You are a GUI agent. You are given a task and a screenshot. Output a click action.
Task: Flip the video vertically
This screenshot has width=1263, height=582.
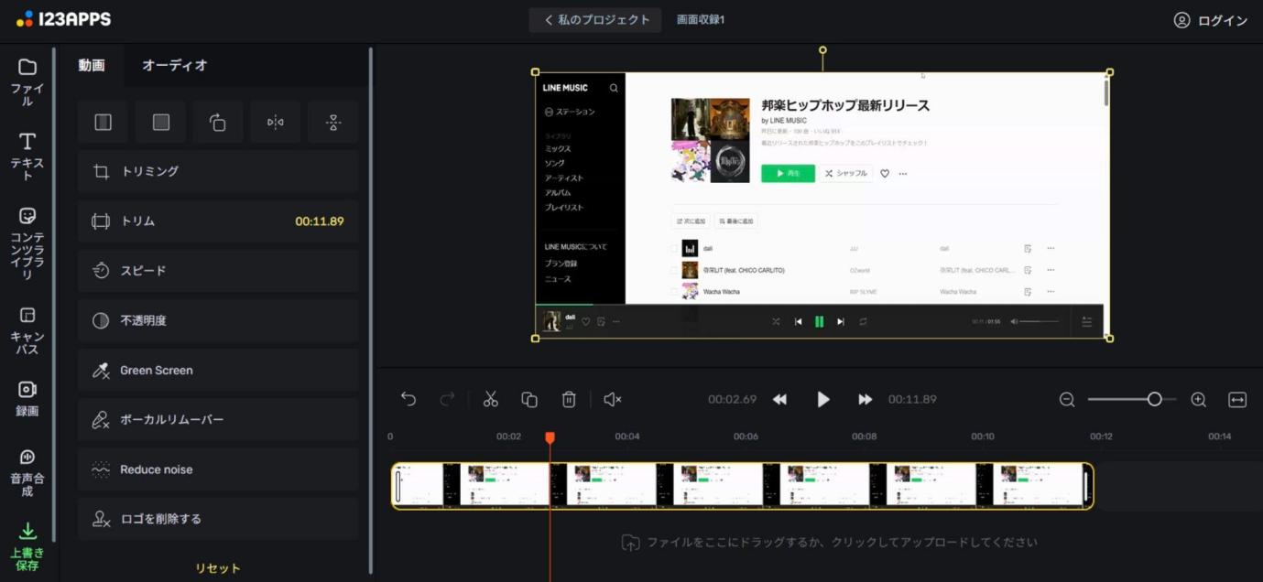point(332,122)
